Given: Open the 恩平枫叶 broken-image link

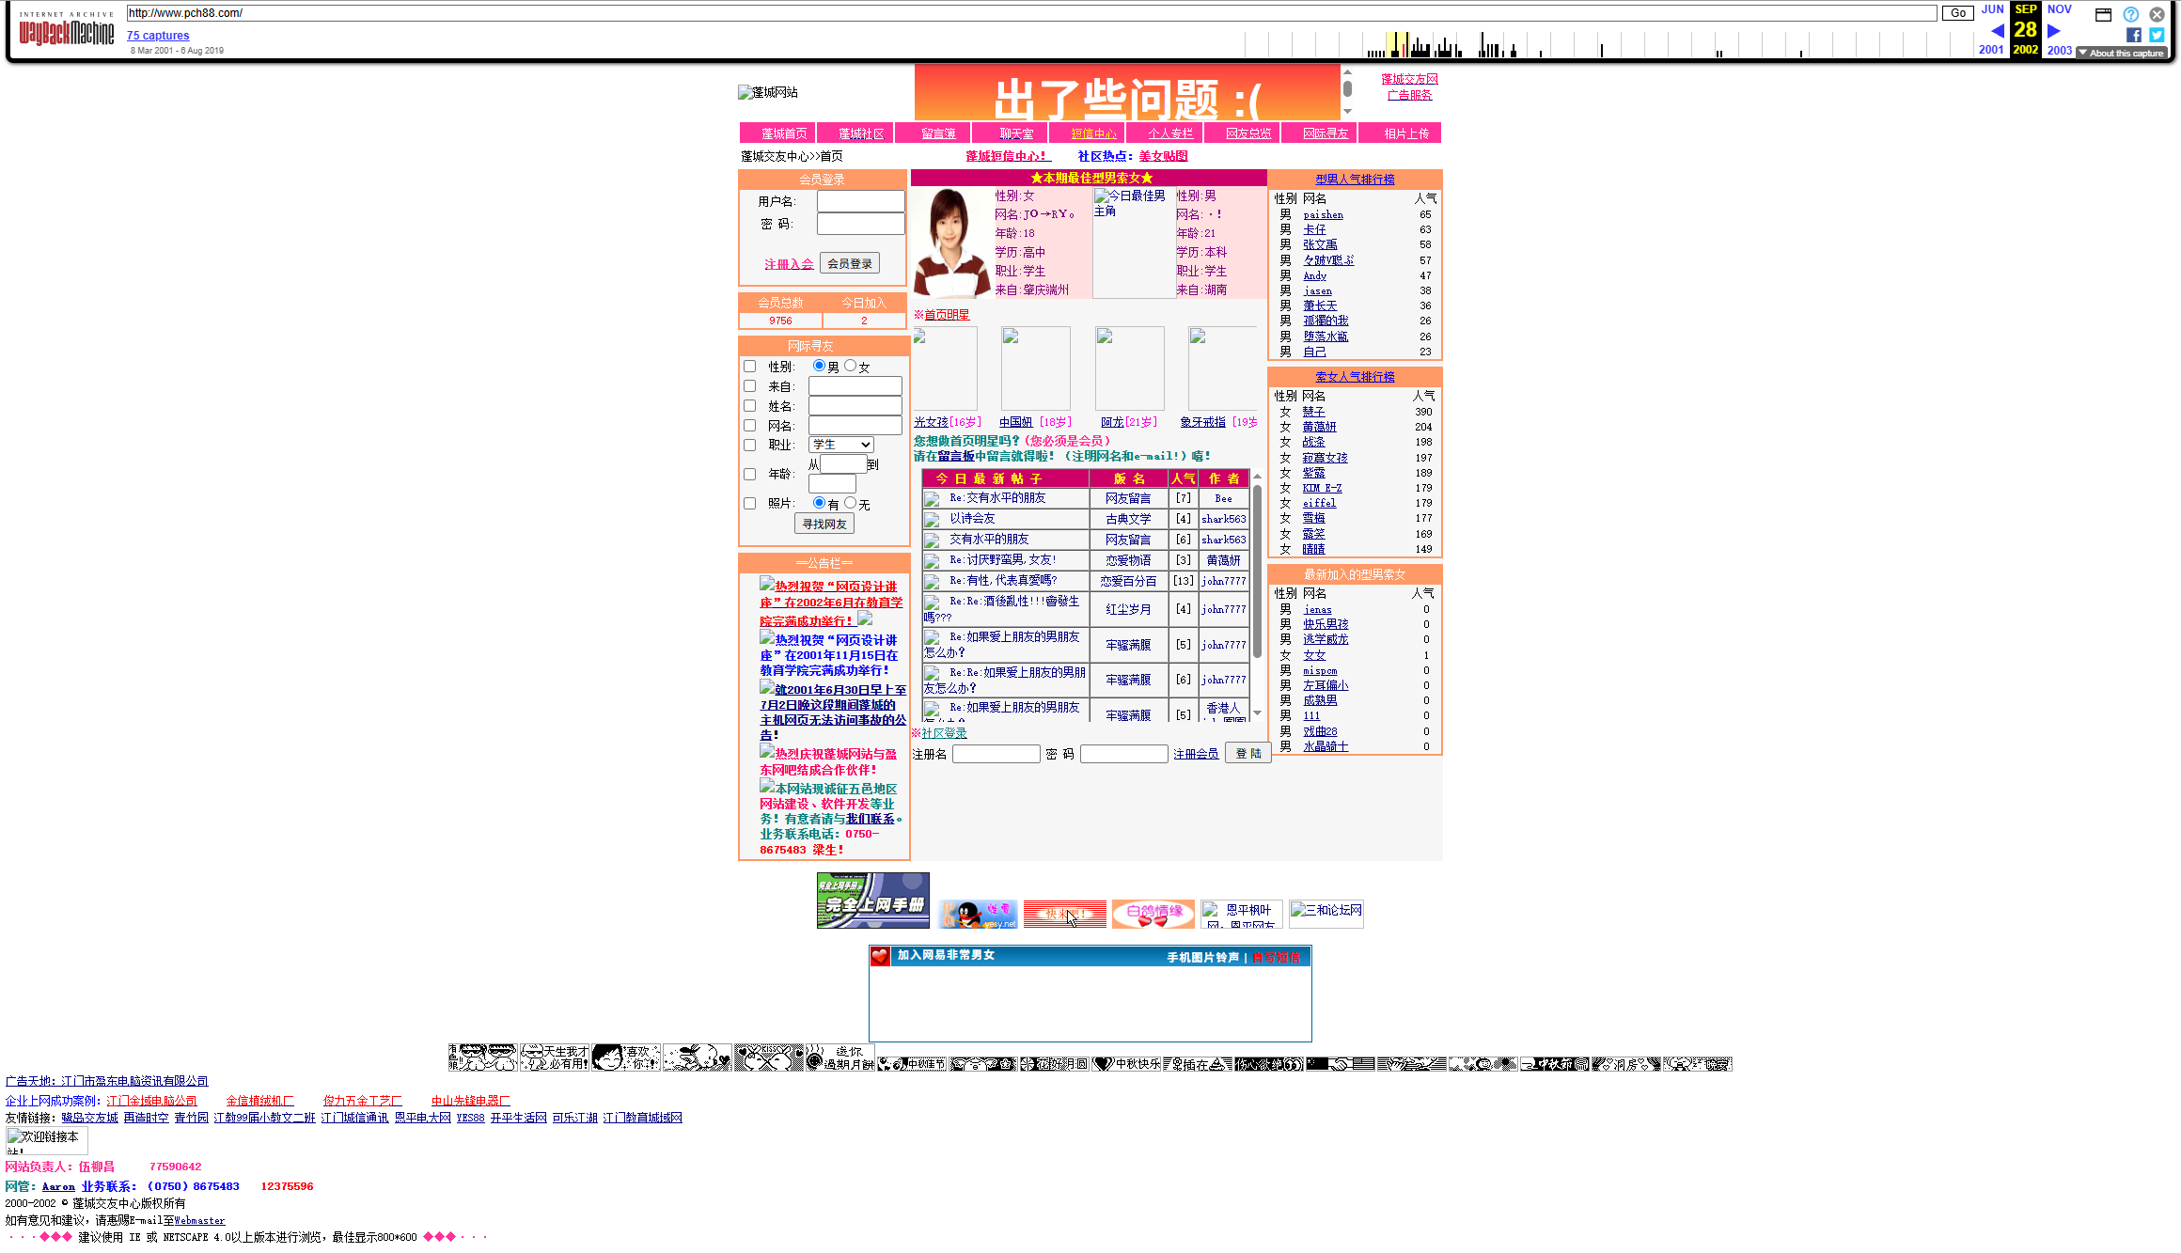Looking at the screenshot, I should pos(1241,914).
